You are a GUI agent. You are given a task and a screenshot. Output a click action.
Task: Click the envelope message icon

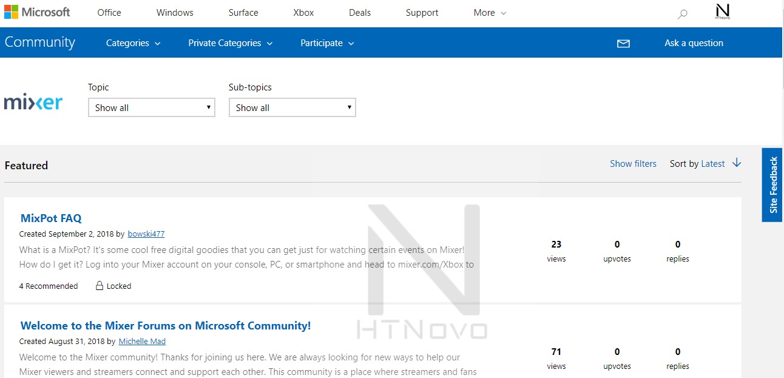point(623,42)
